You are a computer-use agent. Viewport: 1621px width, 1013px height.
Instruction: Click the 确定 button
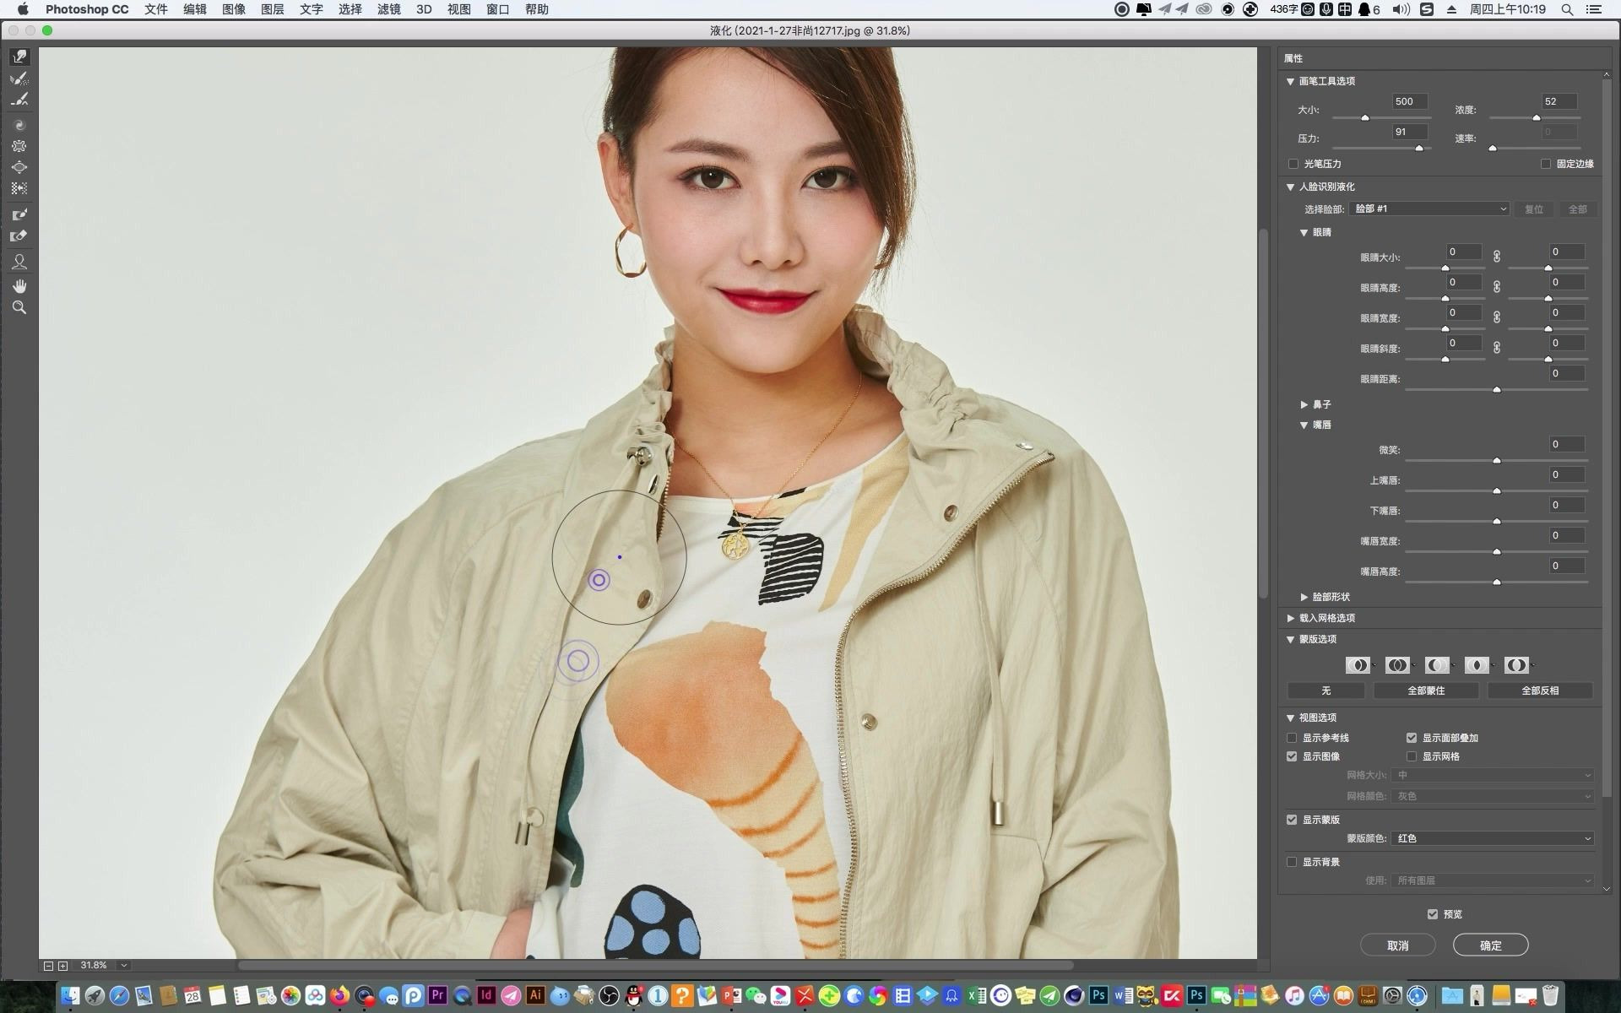pyautogui.click(x=1490, y=945)
